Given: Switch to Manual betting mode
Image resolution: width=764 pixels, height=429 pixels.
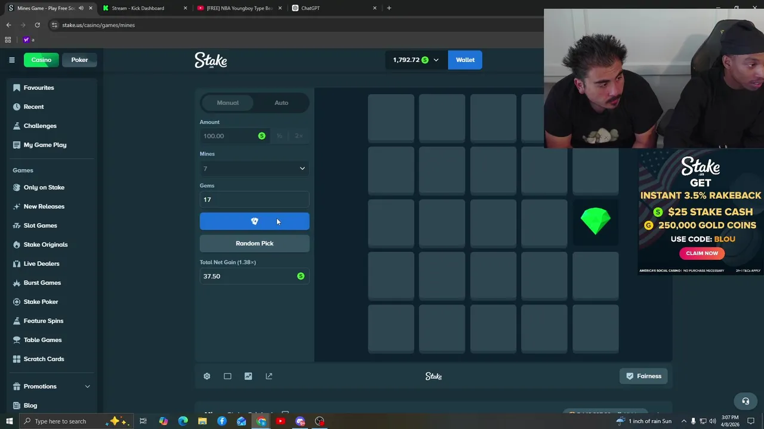Looking at the screenshot, I should (x=227, y=102).
